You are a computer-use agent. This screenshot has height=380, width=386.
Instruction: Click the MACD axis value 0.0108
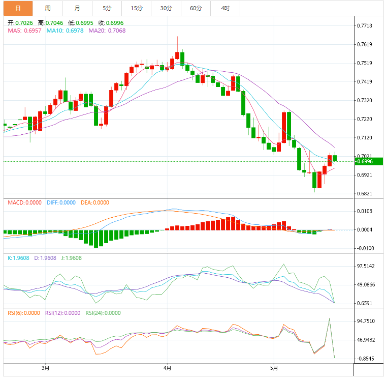pyautogui.click(x=365, y=211)
